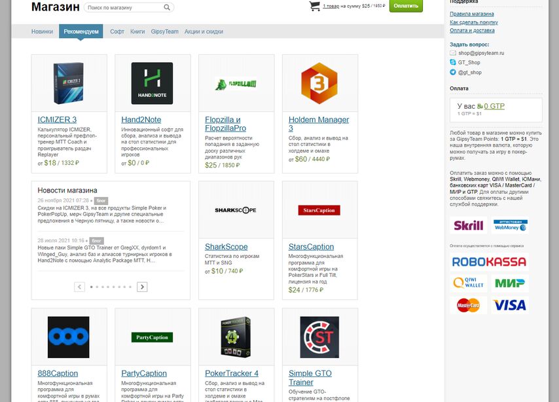The height and width of the screenshot is (402, 559).
Task: Open the 1 товар cart link
Action: point(331,6)
